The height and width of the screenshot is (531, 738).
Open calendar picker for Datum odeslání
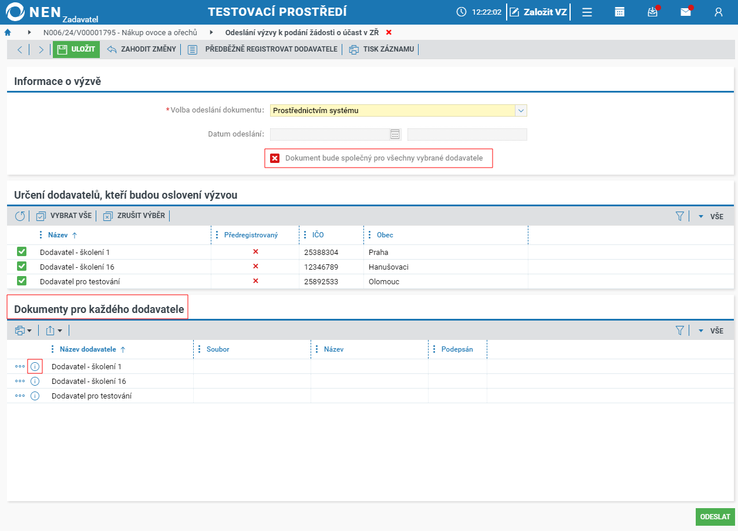[x=395, y=134]
